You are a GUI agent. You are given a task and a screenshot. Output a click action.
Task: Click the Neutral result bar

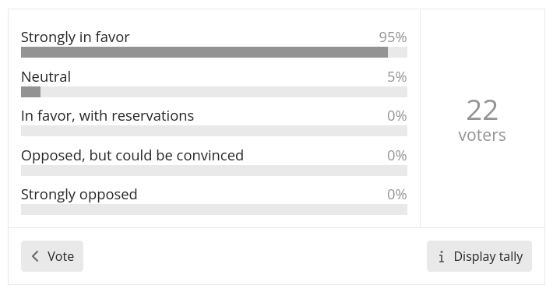[x=214, y=92]
